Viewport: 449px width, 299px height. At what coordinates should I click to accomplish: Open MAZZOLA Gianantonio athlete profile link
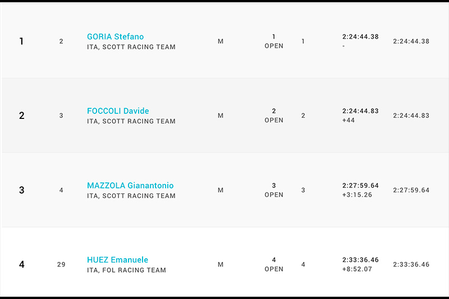(x=130, y=186)
